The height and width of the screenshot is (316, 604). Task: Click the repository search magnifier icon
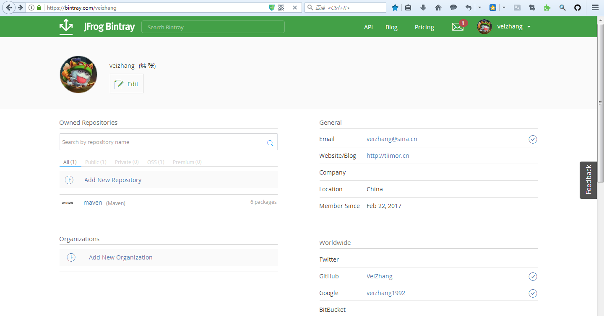tap(270, 143)
